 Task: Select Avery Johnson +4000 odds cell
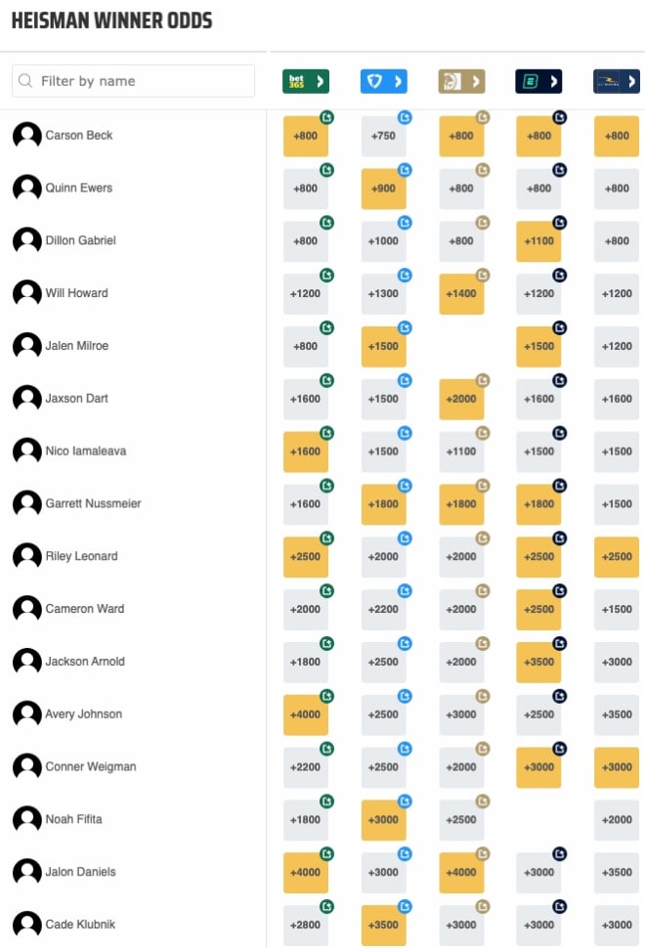[305, 714]
